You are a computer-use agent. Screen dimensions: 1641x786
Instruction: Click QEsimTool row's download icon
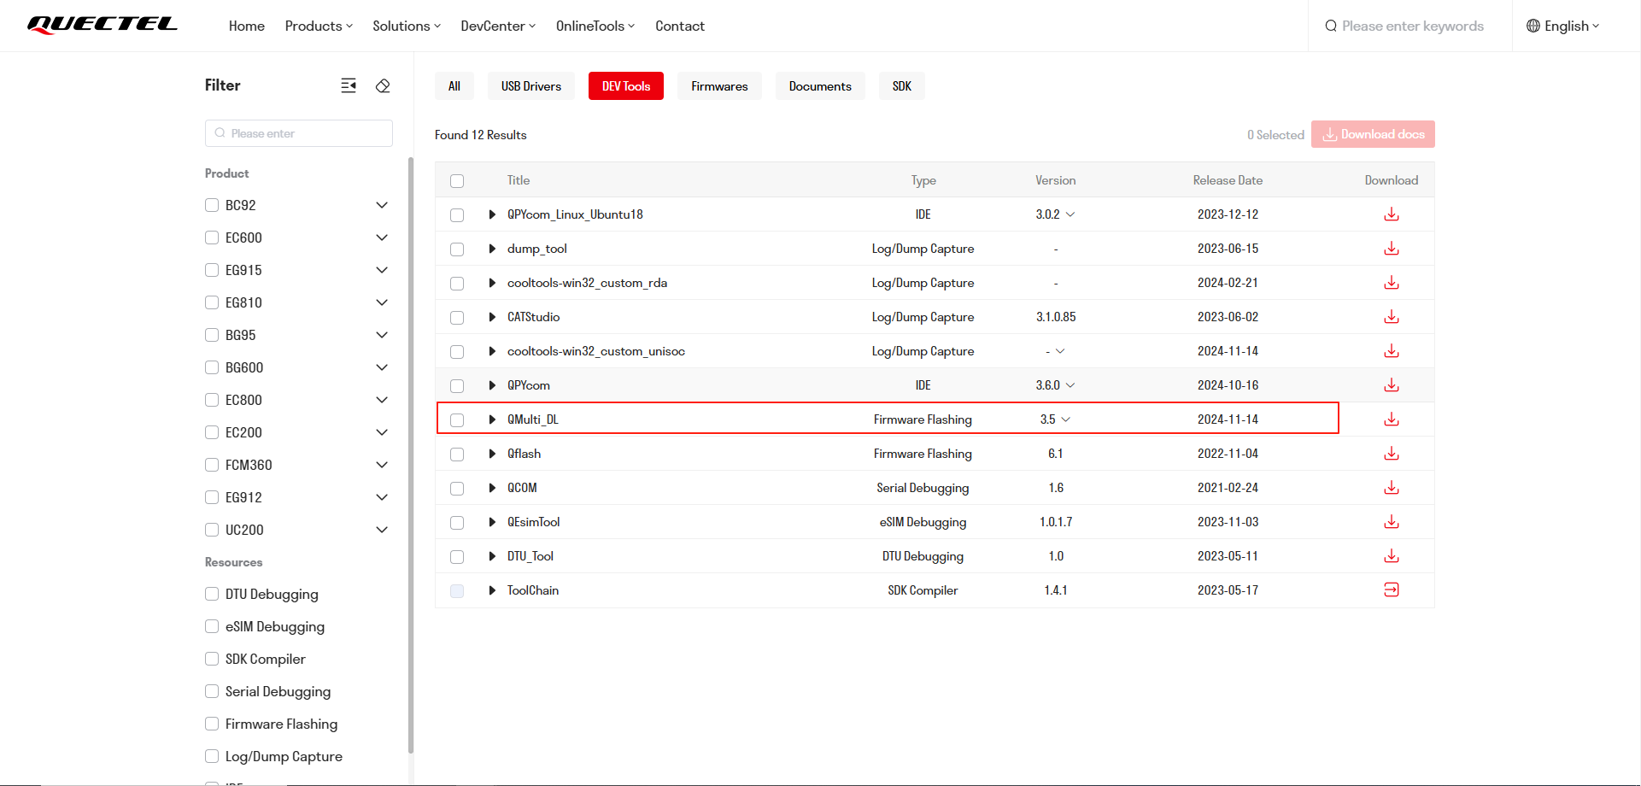point(1392,522)
